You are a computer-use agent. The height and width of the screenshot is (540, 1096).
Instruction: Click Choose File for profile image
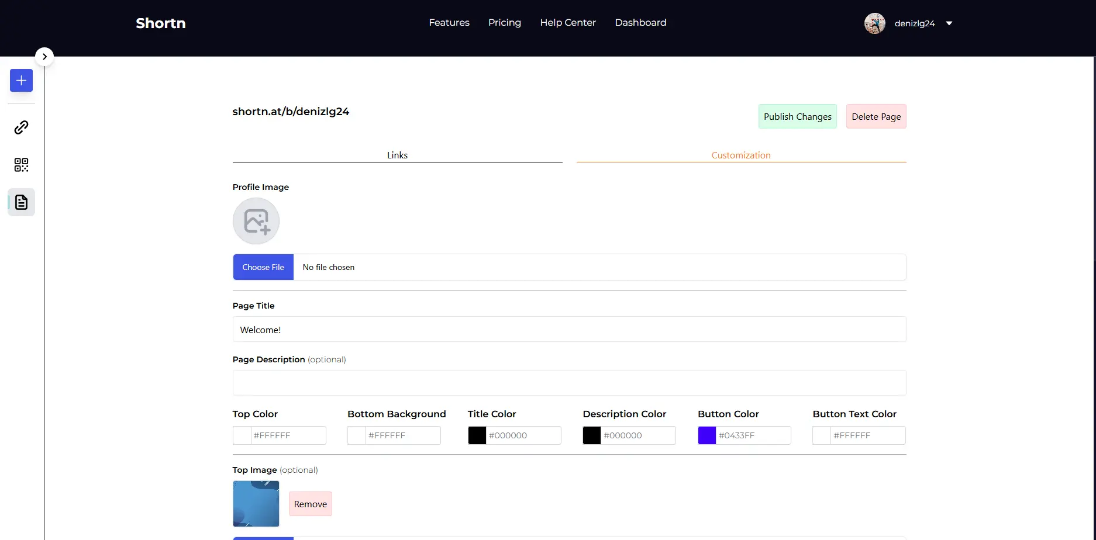[263, 267]
